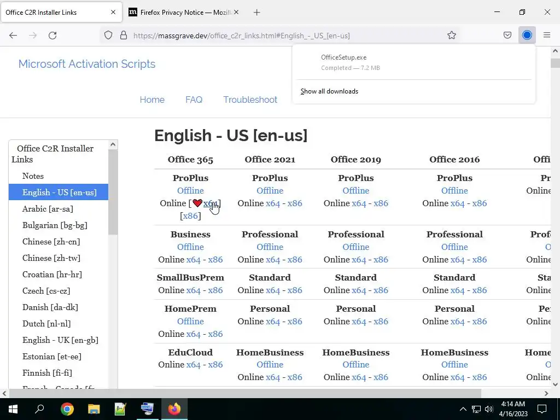The width and height of the screenshot is (560, 420).
Task: Click Office 2021 HomeBusiness Offline link
Action: (x=270, y=365)
